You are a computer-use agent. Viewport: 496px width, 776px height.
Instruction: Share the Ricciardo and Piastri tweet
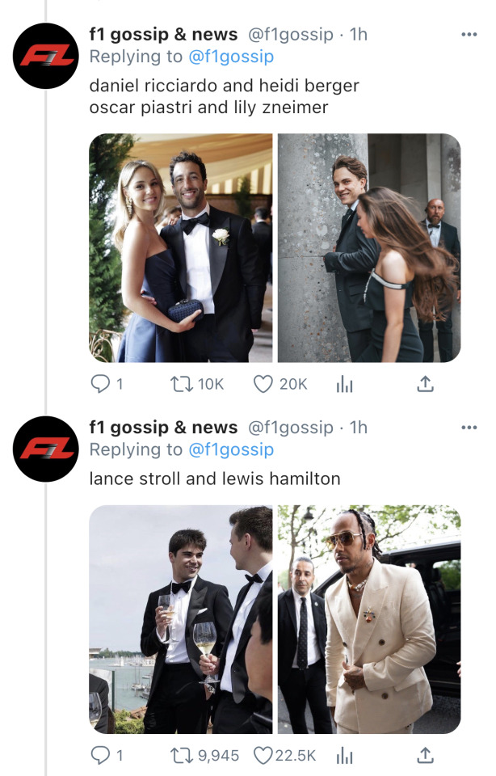coord(425,384)
